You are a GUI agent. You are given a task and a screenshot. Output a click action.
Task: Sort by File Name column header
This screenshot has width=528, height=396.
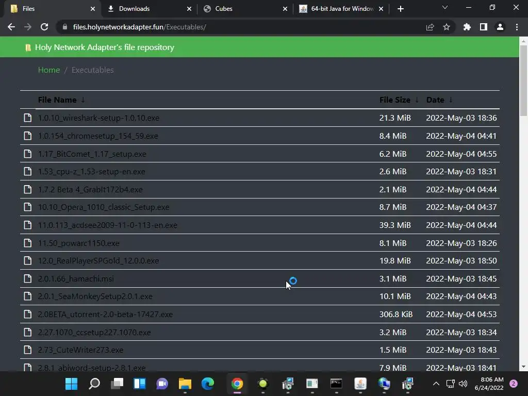click(57, 100)
